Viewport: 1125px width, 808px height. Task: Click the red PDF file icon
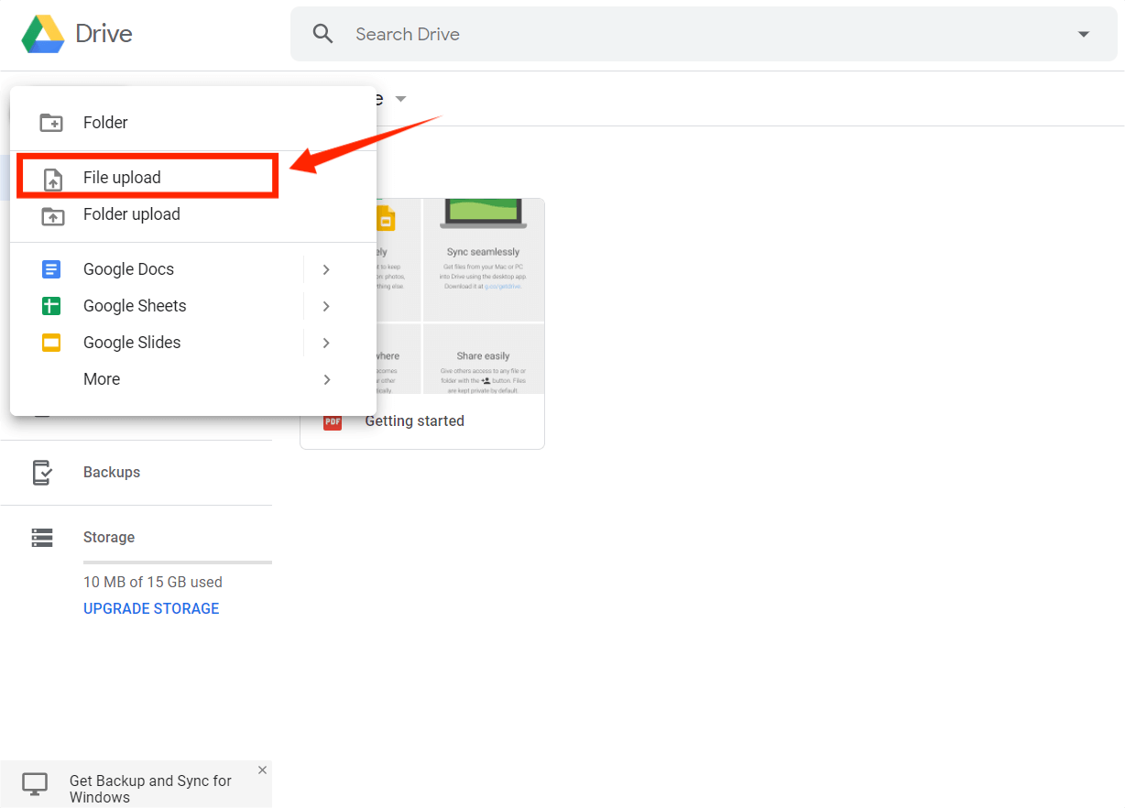point(333,421)
